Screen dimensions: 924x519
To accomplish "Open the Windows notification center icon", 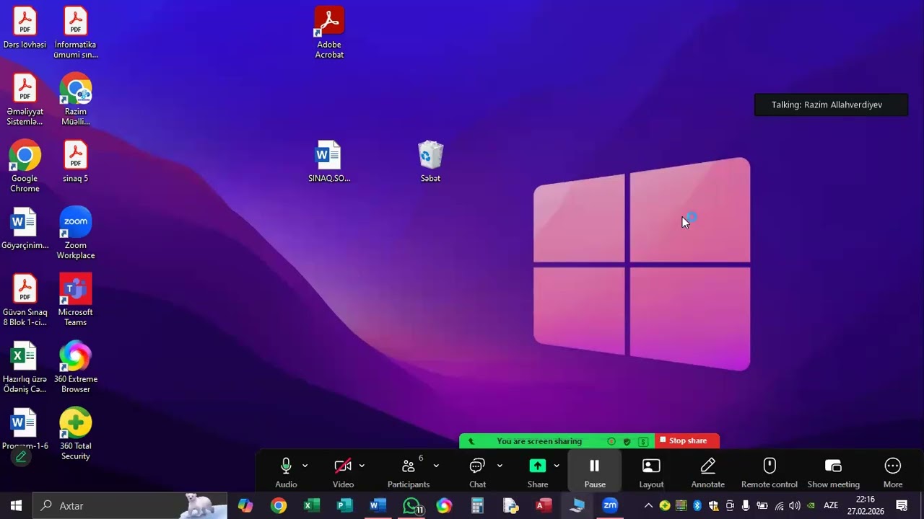I will pos(902,506).
